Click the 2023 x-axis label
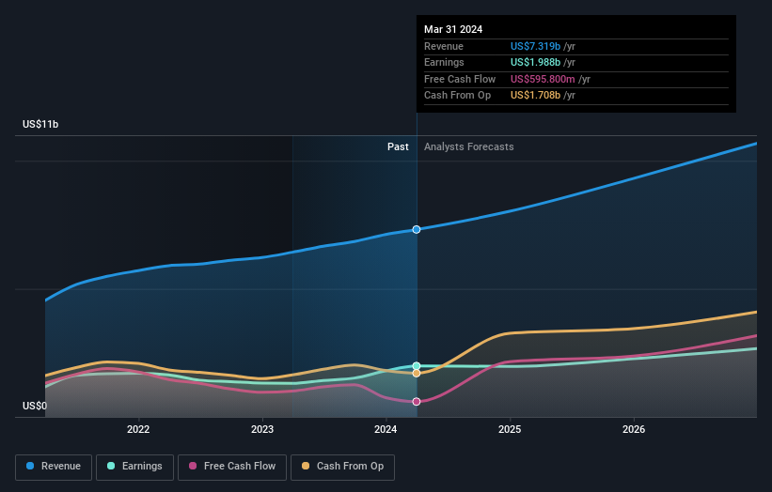This screenshot has height=492, width=772. click(262, 429)
